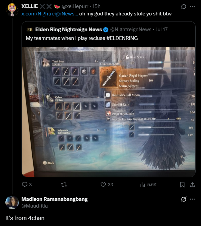This screenshot has height=226, width=201.
Task: Click the reply icon on XELLIE's tweet
Action: point(25,184)
